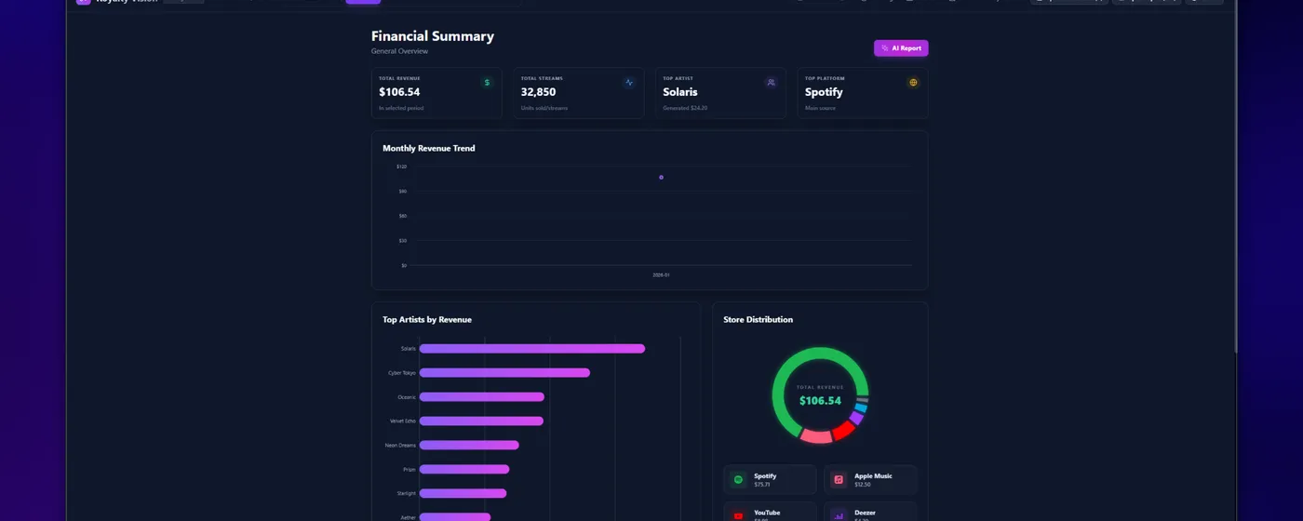Select the Oceanic revenue bar
Screen dimensions: 1303x521
pos(481,397)
